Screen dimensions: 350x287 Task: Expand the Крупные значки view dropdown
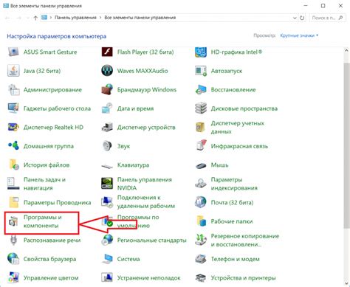point(299,35)
